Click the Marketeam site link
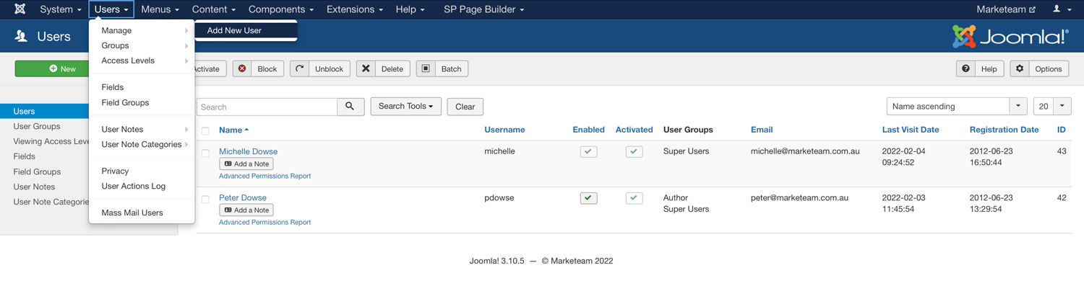Image resolution: width=1084 pixels, height=286 pixels. click(x=1005, y=9)
